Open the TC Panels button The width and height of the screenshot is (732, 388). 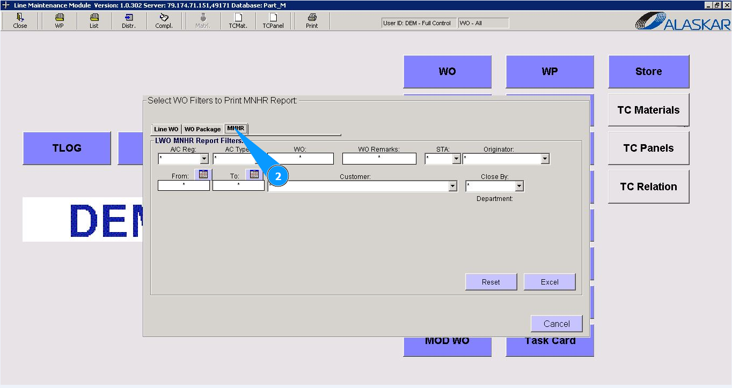coord(649,148)
